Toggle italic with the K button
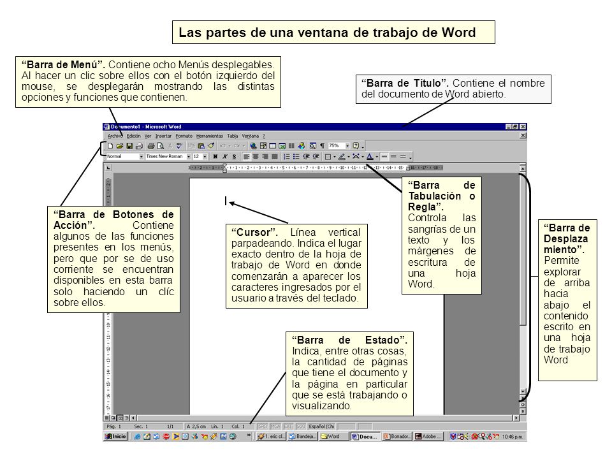Image resolution: width=612 pixels, height=459 pixels. [225, 157]
